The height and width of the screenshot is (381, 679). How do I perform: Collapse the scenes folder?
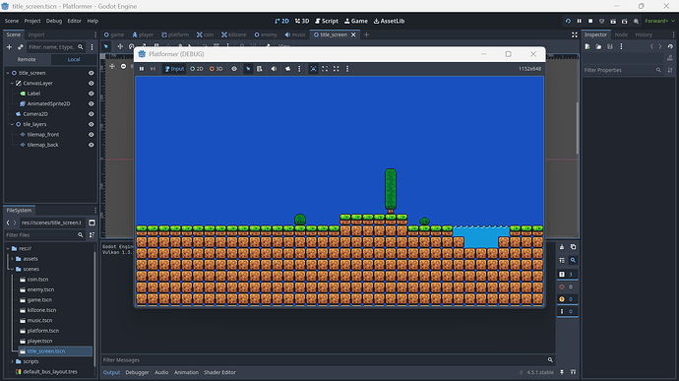12,269
